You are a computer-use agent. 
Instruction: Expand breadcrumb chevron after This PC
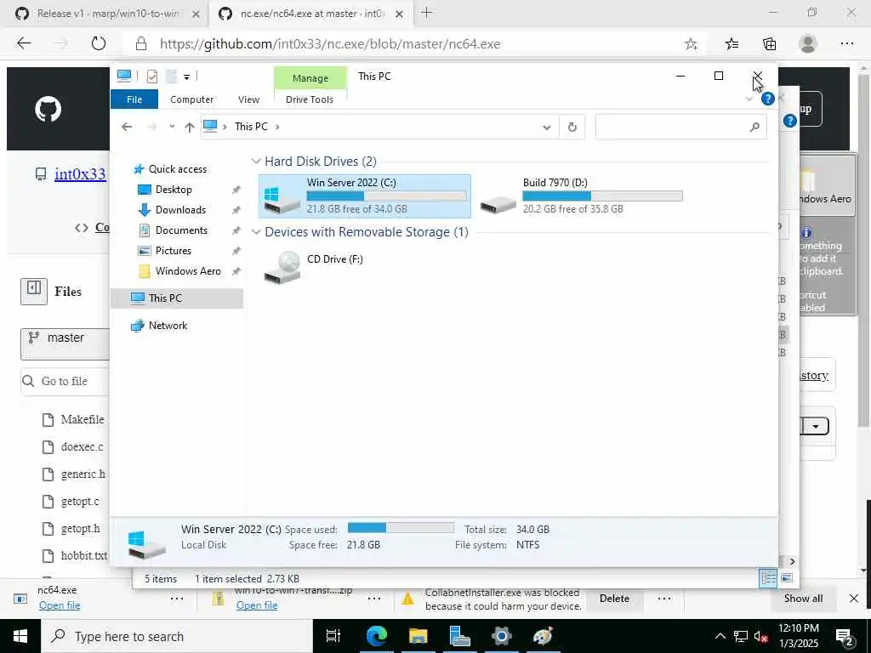(x=277, y=128)
